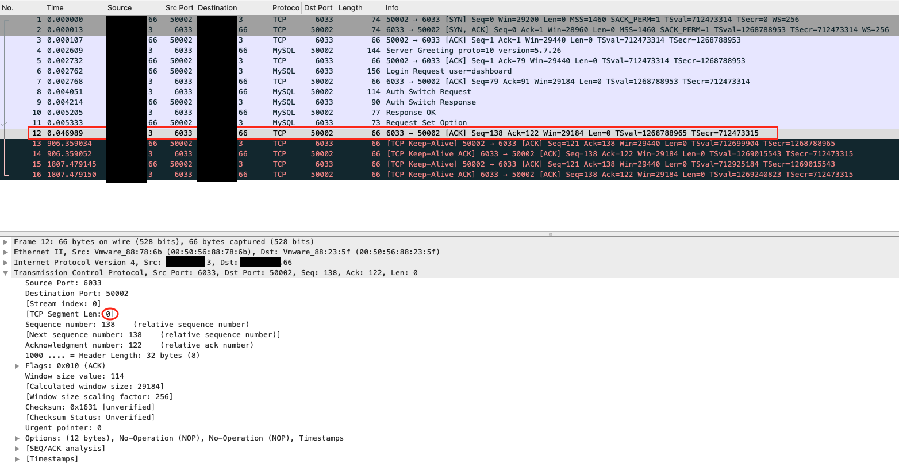Select TCP Keep-Alive packet 13
Image resolution: width=899 pixels, height=467 pixels.
point(450,144)
